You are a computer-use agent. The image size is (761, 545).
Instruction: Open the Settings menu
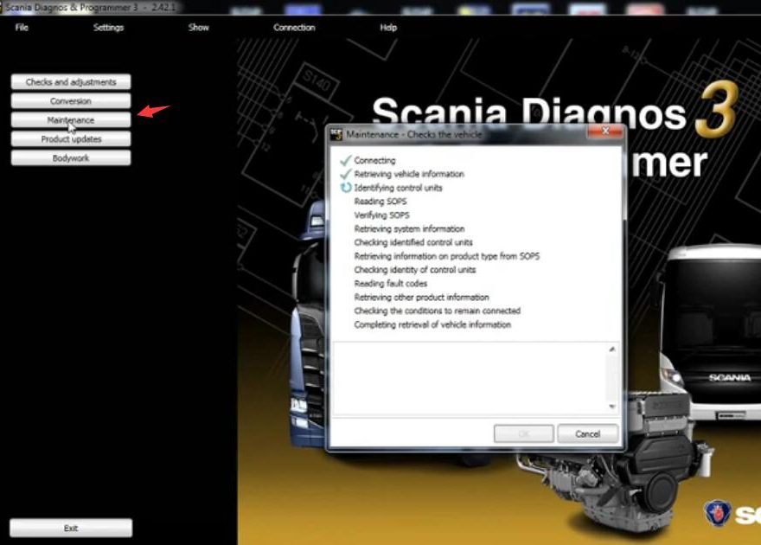(x=108, y=28)
